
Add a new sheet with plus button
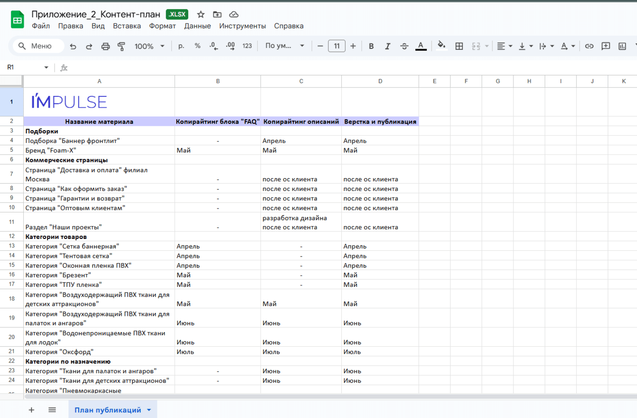pyautogui.click(x=31, y=410)
